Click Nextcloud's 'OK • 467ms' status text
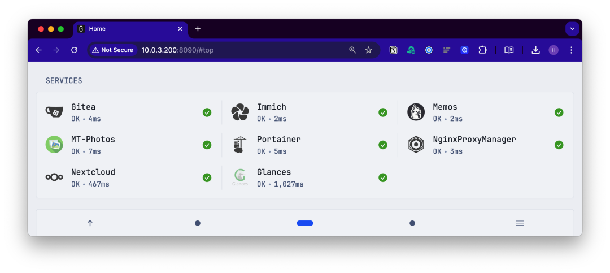The image size is (610, 273). pyautogui.click(x=90, y=184)
